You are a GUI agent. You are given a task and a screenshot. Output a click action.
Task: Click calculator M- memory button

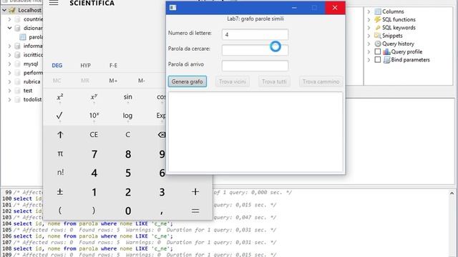point(142,81)
